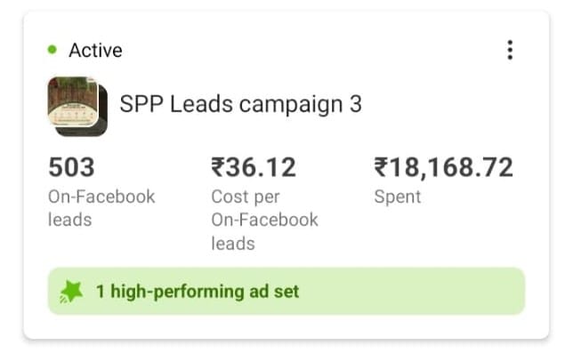Click the ₹36.12 cost value
The image size is (573, 353).
click(x=254, y=167)
